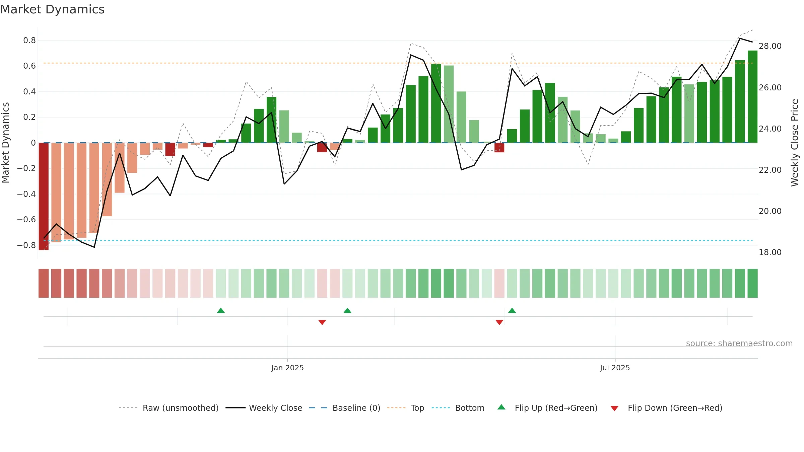Click the Weekly Close Price axis title
The width and height of the screenshot is (804, 452).
(x=795, y=143)
